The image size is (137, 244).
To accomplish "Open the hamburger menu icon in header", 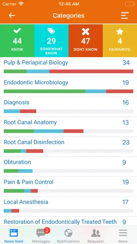I will (x=125, y=15).
